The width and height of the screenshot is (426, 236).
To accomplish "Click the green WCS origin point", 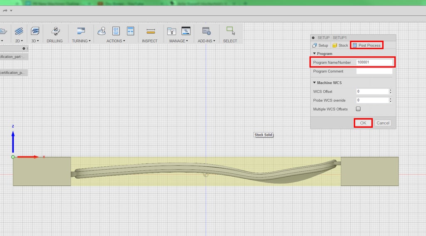I will point(13,157).
